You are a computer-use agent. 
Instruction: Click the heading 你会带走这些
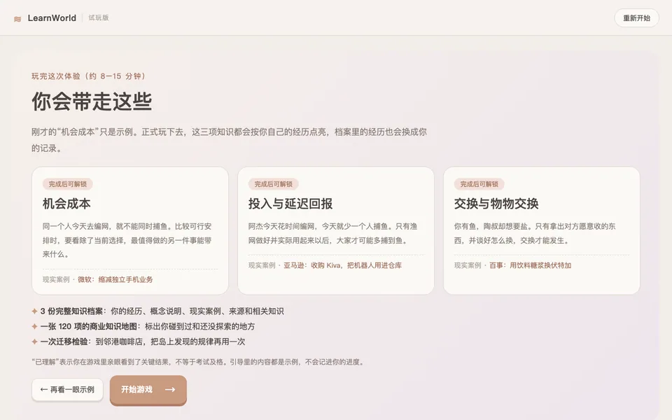[x=92, y=101]
